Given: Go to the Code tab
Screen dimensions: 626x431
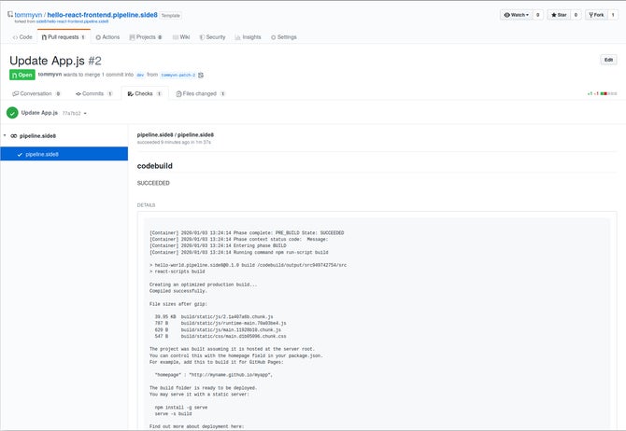Looking at the screenshot, I should (x=22, y=37).
